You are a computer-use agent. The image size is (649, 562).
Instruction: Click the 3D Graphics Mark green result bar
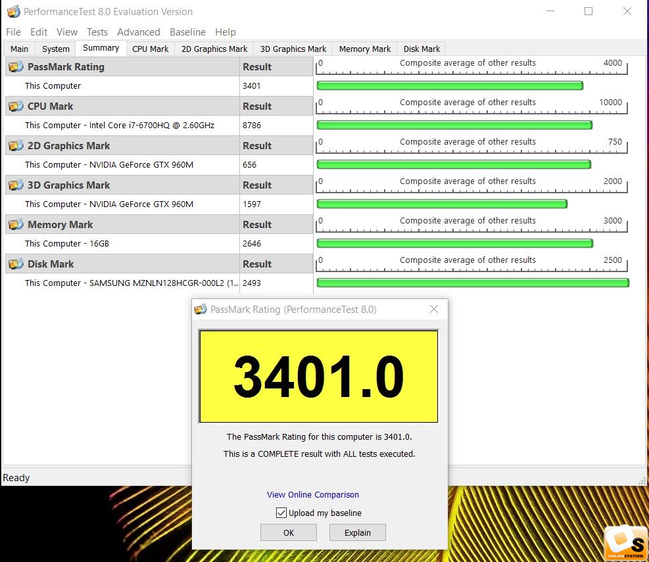[x=442, y=204]
